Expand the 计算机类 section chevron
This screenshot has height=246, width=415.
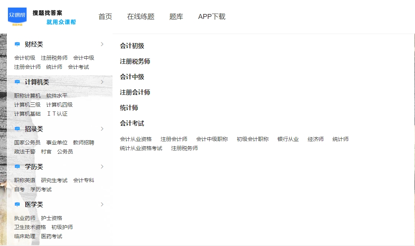(102, 82)
